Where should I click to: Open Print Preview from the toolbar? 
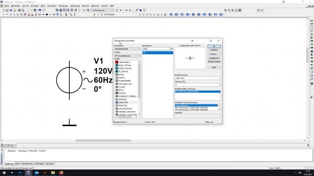[x=23, y=10]
